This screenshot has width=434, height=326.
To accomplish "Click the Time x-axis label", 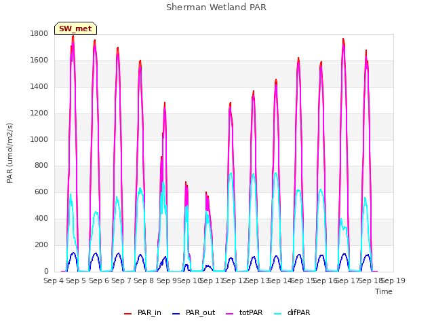I will click(x=384, y=291).
